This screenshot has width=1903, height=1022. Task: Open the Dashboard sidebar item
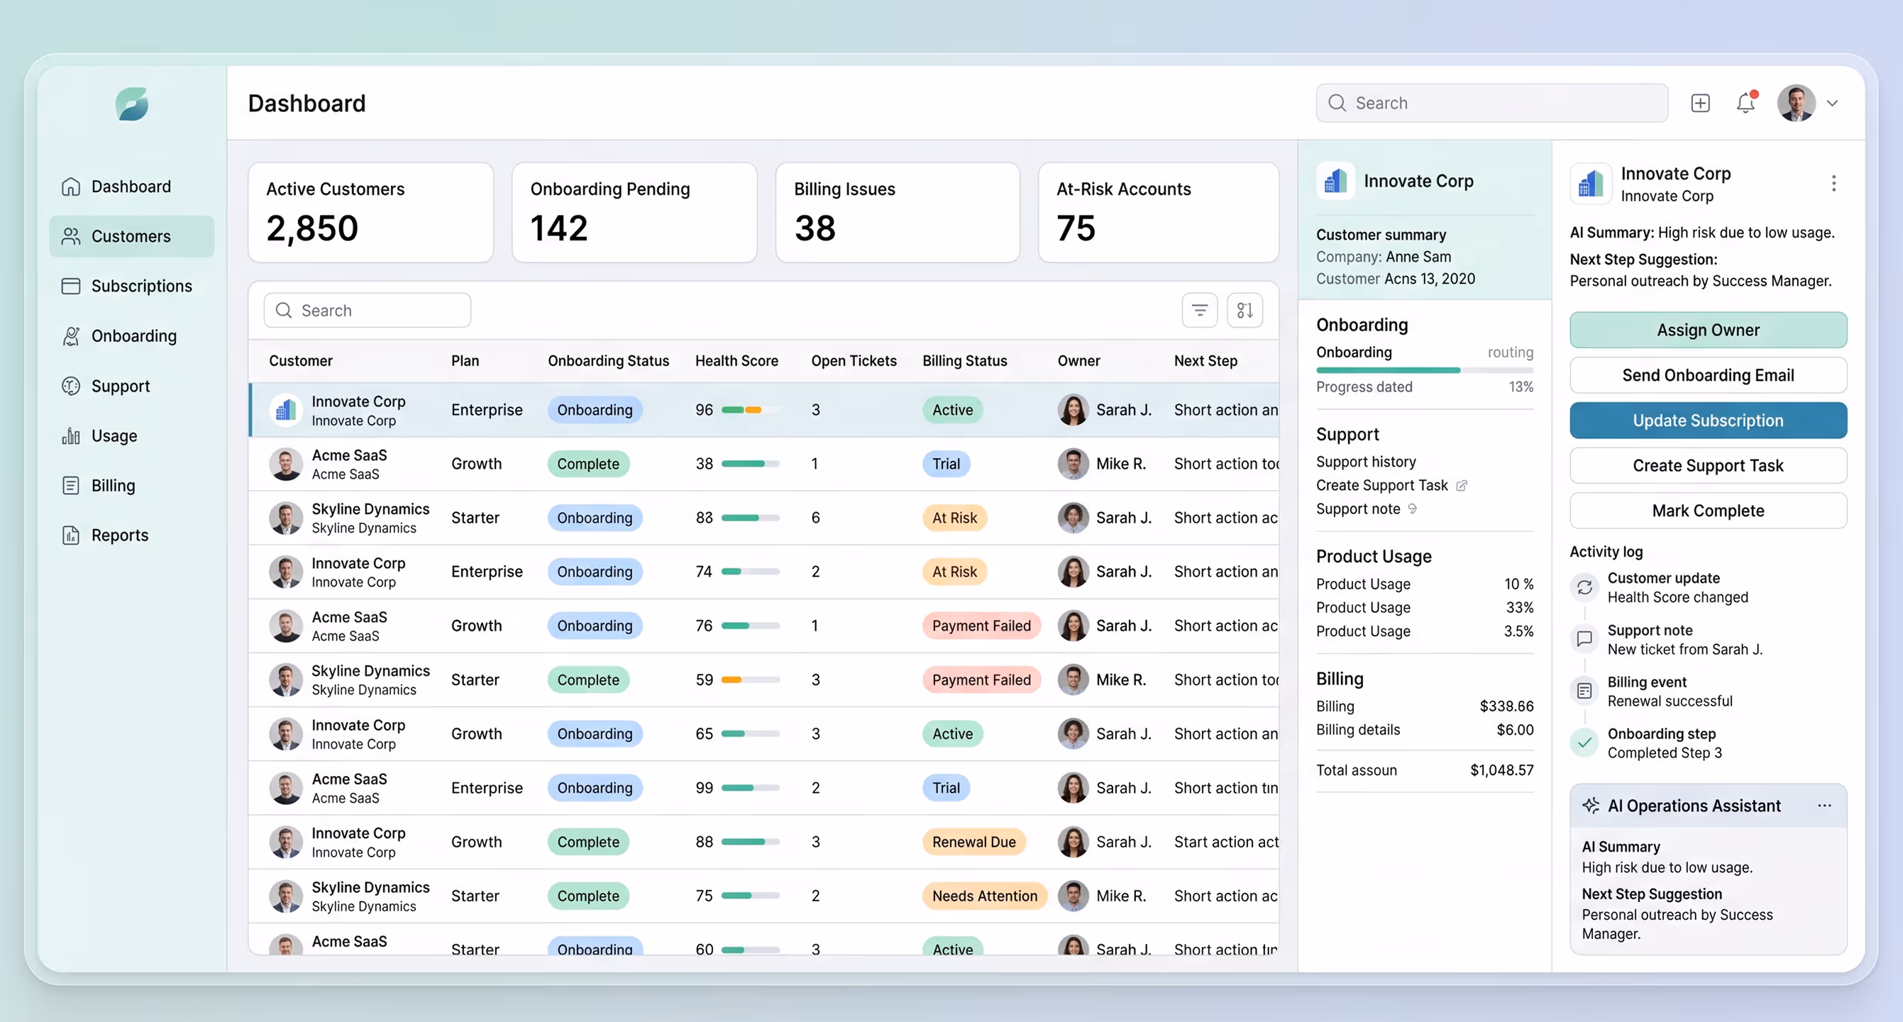131,187
